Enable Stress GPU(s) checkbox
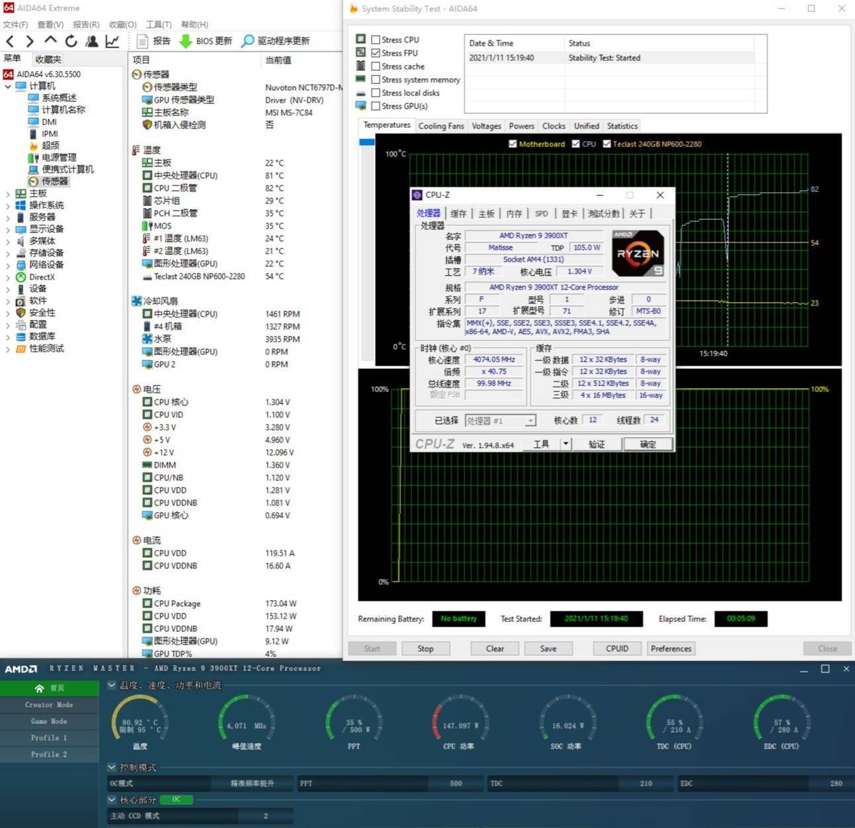The width and height of the screenshot is (855, 828). click(x=376, y=106)
